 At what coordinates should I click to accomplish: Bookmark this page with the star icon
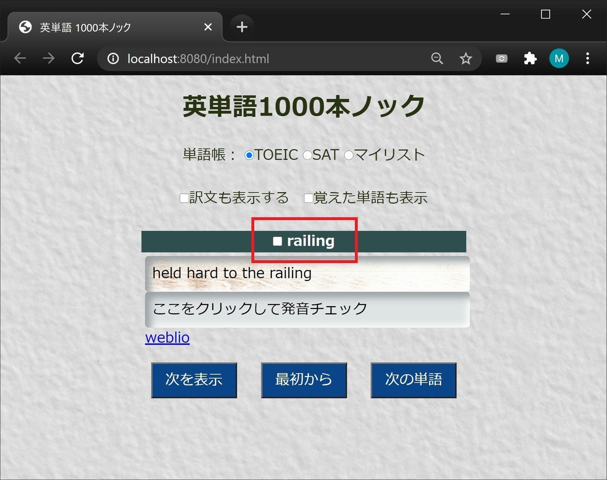[466, 58]
